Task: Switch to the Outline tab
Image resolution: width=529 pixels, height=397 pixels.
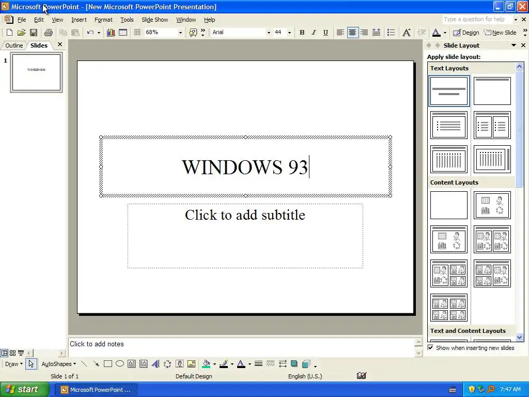Action: pyautogui.click(x=14, y=45)
